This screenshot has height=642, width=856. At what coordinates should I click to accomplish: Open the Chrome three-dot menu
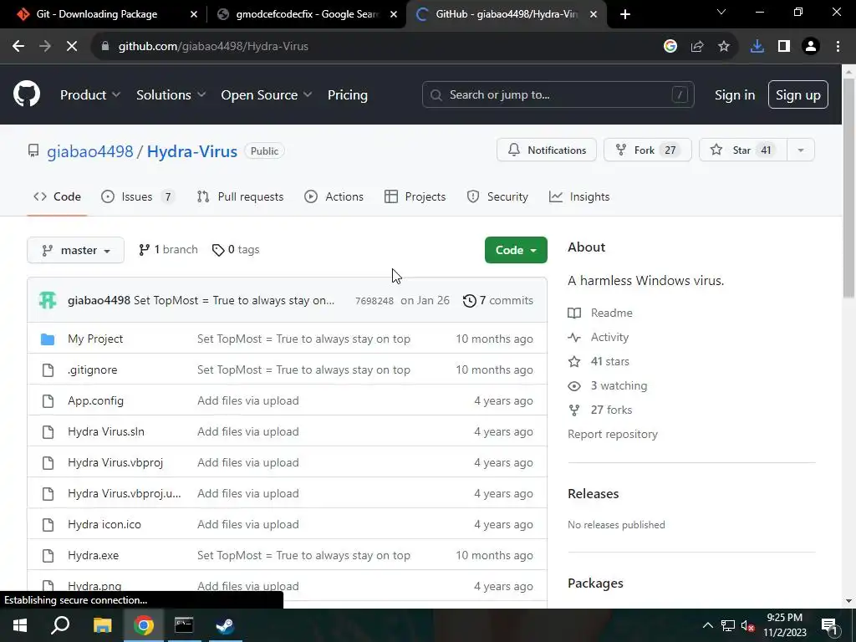click(838, 47)
